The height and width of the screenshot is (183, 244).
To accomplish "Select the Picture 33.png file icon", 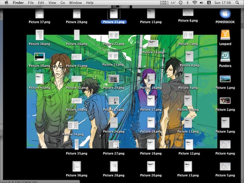I will tap(76, 101).
